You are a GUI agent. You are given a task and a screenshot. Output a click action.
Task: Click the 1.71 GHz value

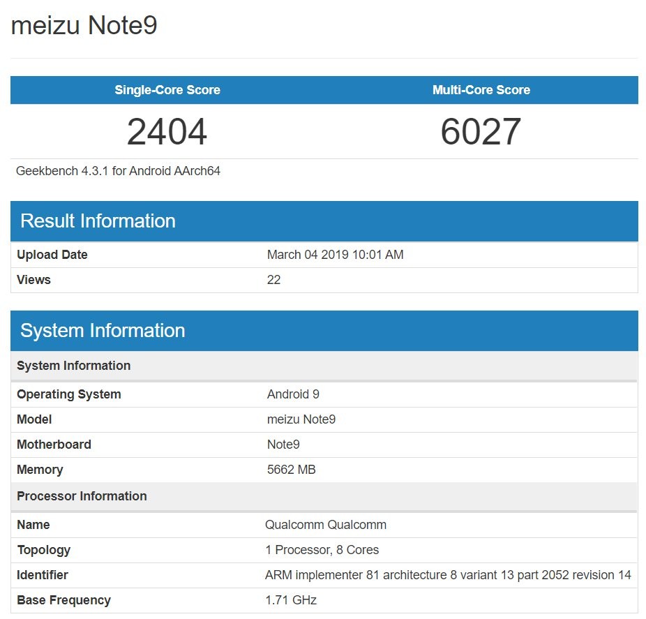coord(291,600)
